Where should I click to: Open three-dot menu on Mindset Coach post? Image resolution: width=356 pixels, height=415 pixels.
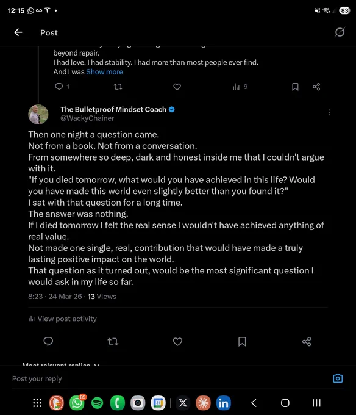330,112
